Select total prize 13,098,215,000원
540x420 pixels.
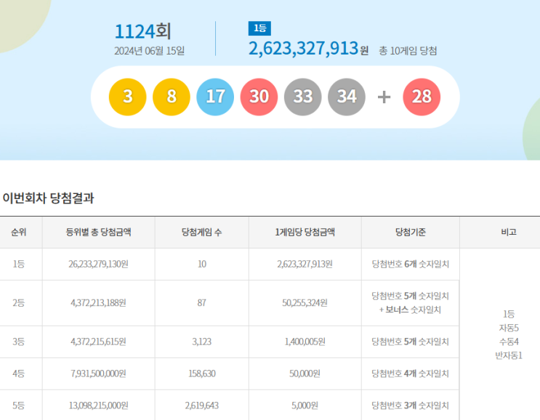pyautogui.click(x=99, y=405)
